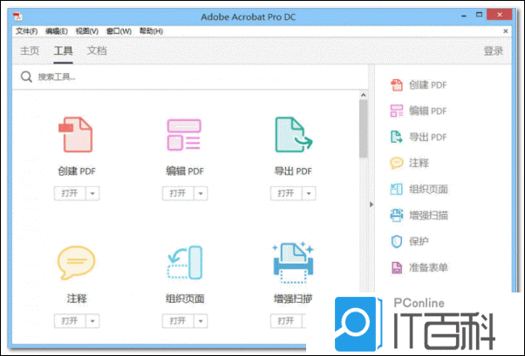Click the large 注释 speech bubble icon
The image size is (525, 356).
click(77, 262)
